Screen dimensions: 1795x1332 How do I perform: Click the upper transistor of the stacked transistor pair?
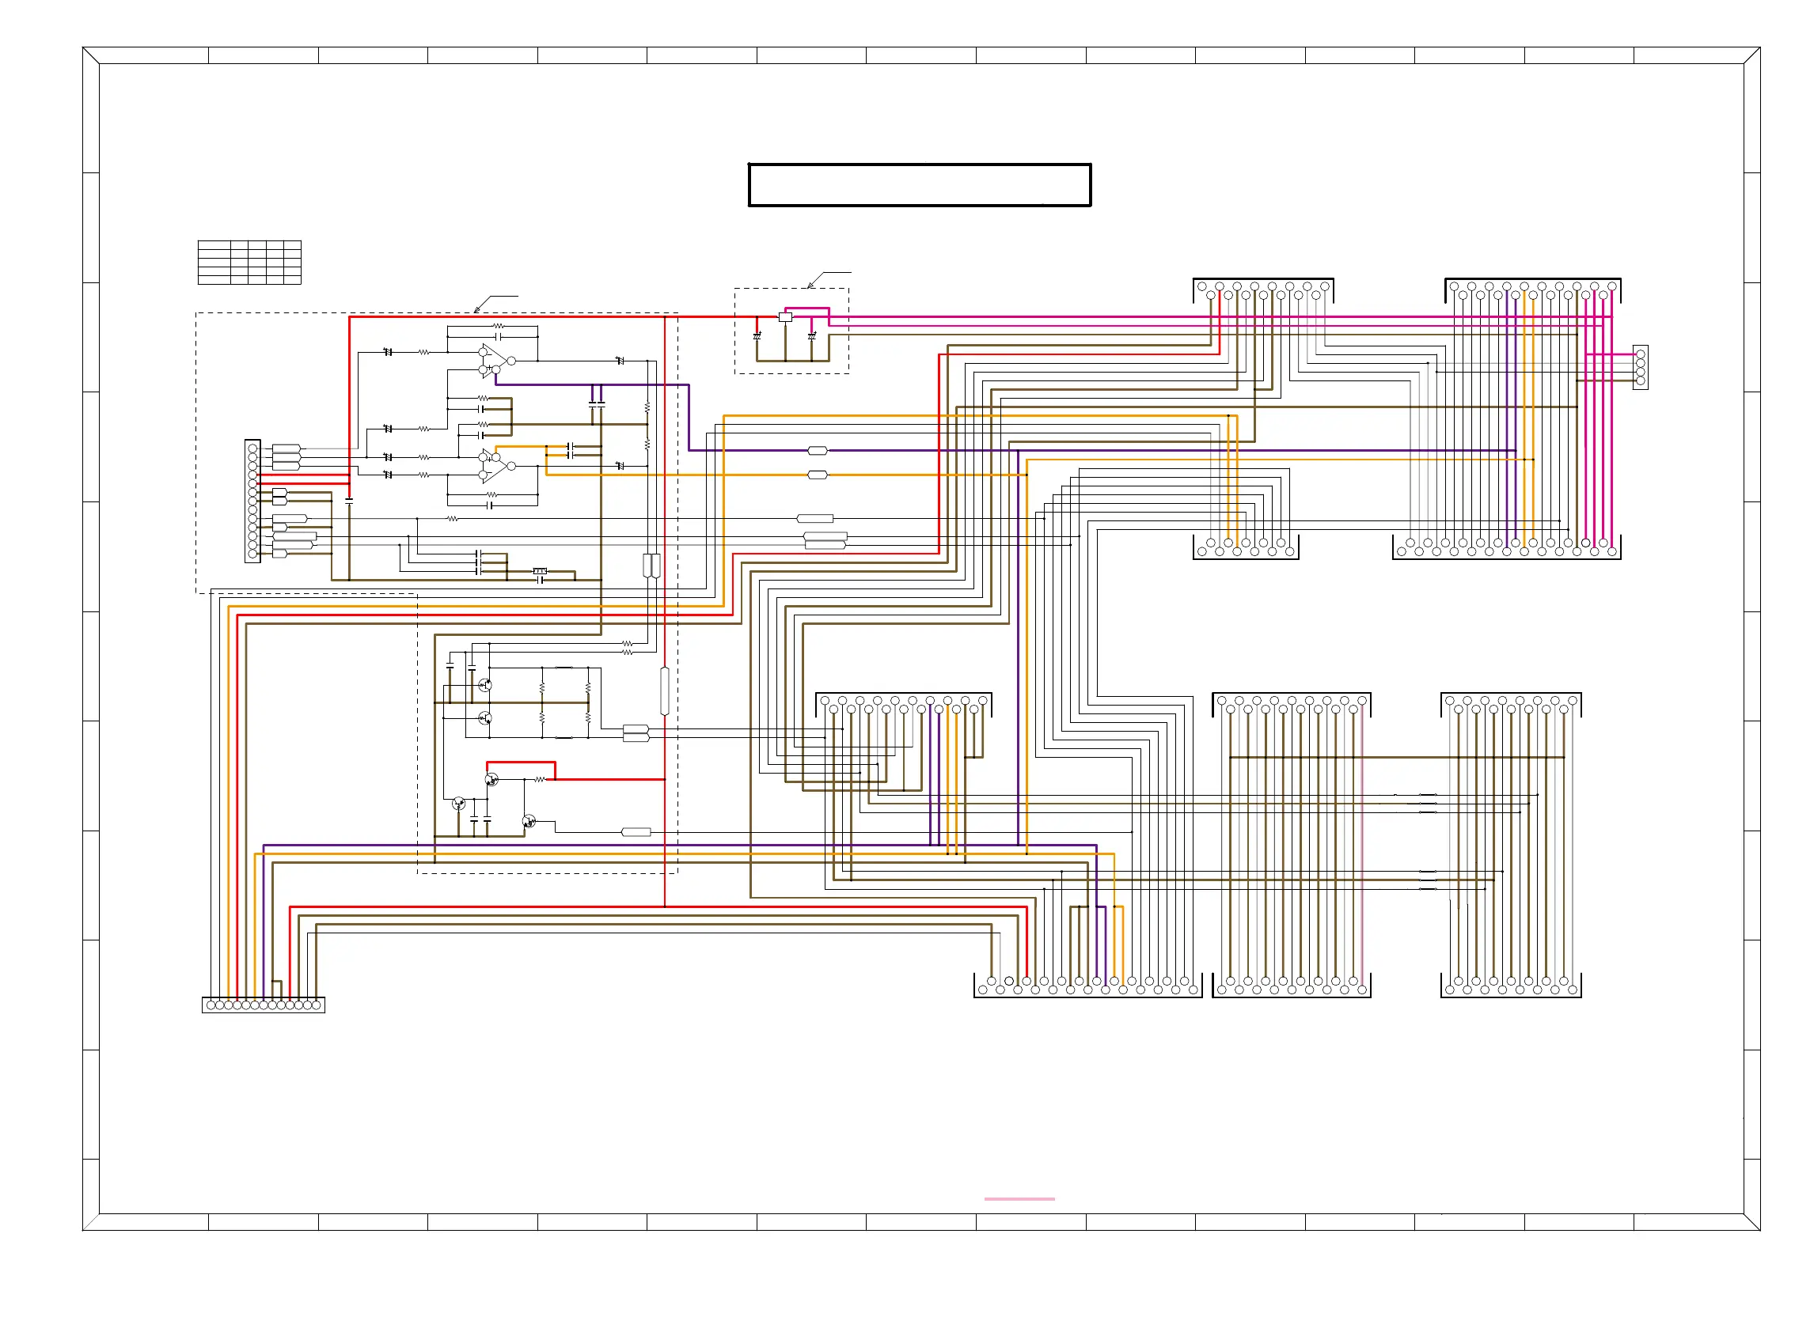coord(485,684)
